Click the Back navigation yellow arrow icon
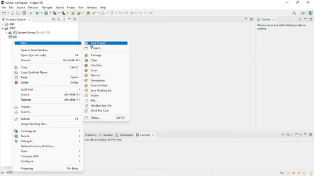Viewport: 314px width, 176px height. coord(131,13)
